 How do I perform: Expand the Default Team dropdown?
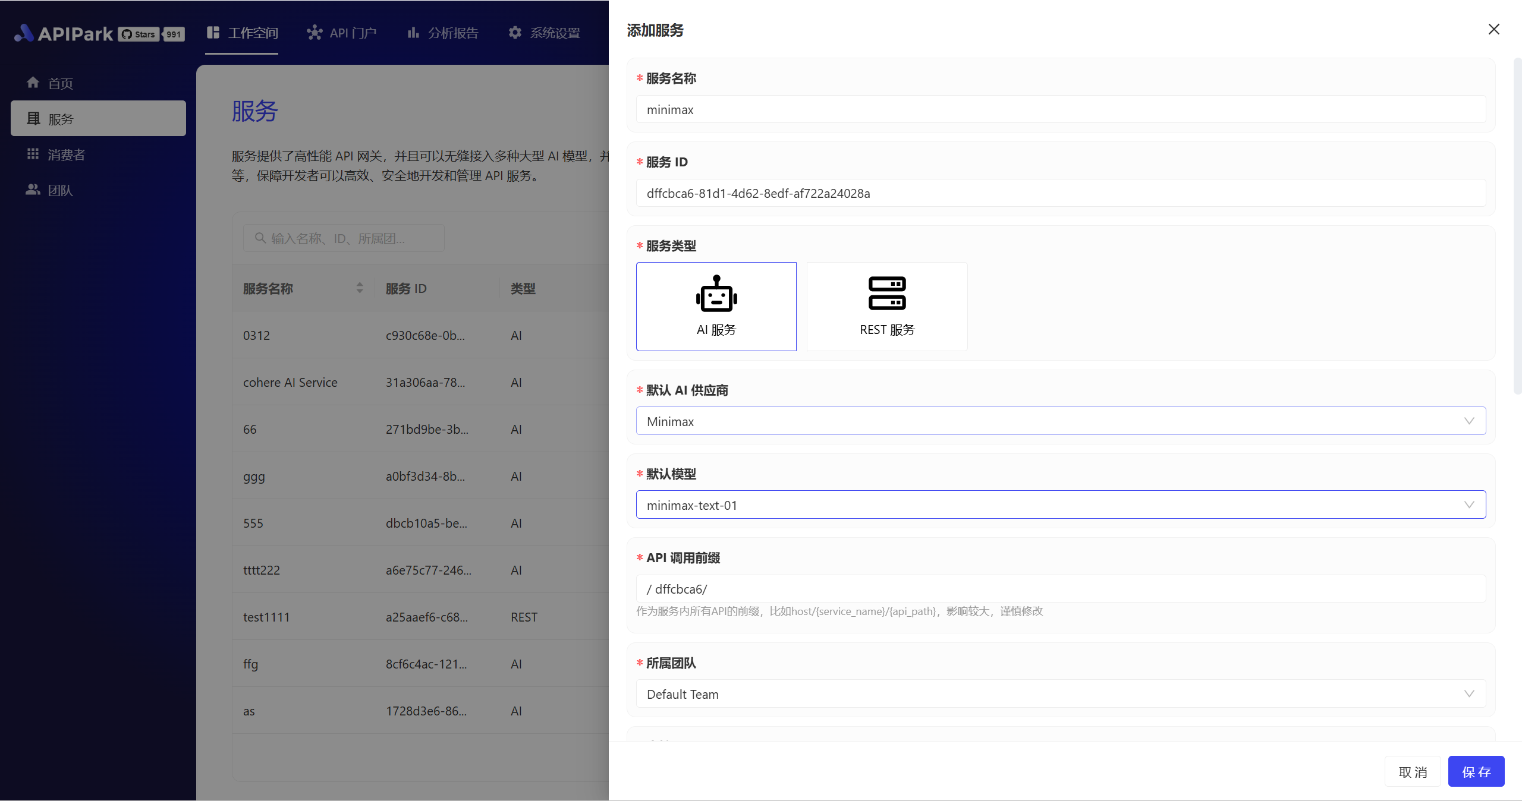1060,693
